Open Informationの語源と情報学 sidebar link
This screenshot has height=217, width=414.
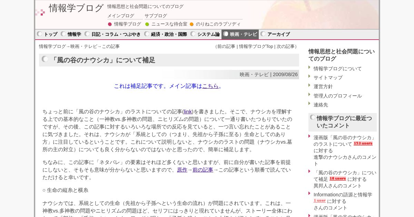[343, 195]
